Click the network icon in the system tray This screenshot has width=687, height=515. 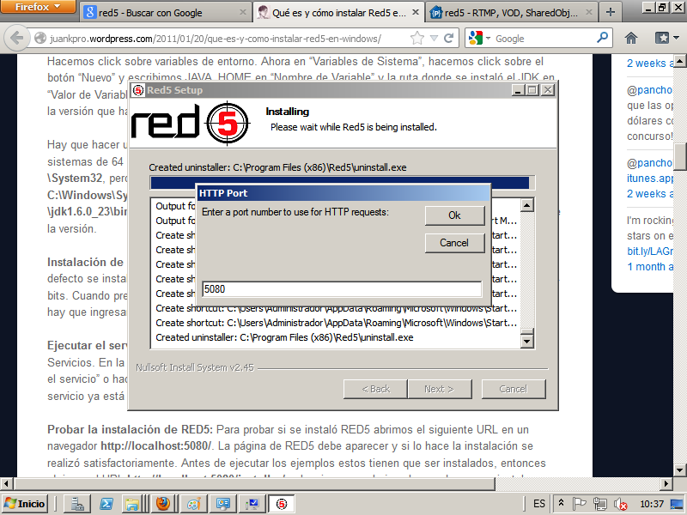[x=599, y=504]
